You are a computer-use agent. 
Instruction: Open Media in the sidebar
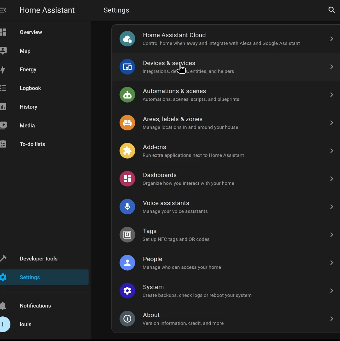pyautogui.click(x=44, y=125)
